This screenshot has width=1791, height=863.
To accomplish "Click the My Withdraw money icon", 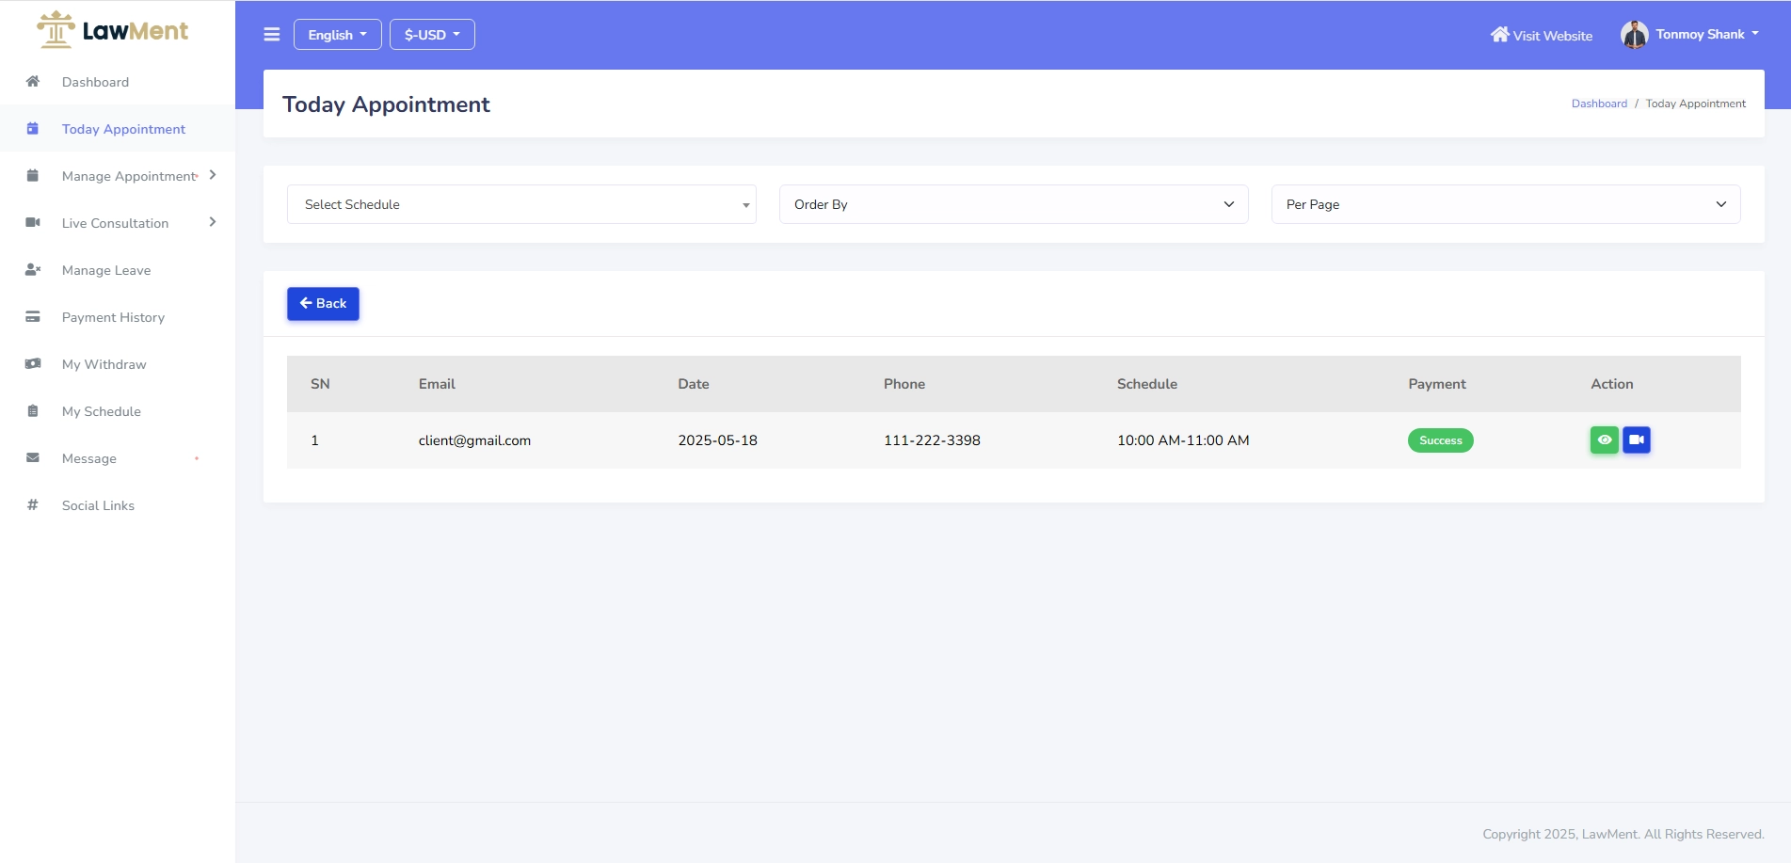I will click(x=33, y=363).
